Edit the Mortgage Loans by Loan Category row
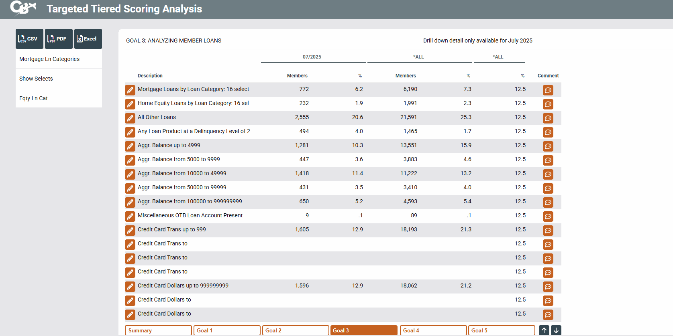Image resolution: width=673 pixels, height=336 pixels. 130,90
